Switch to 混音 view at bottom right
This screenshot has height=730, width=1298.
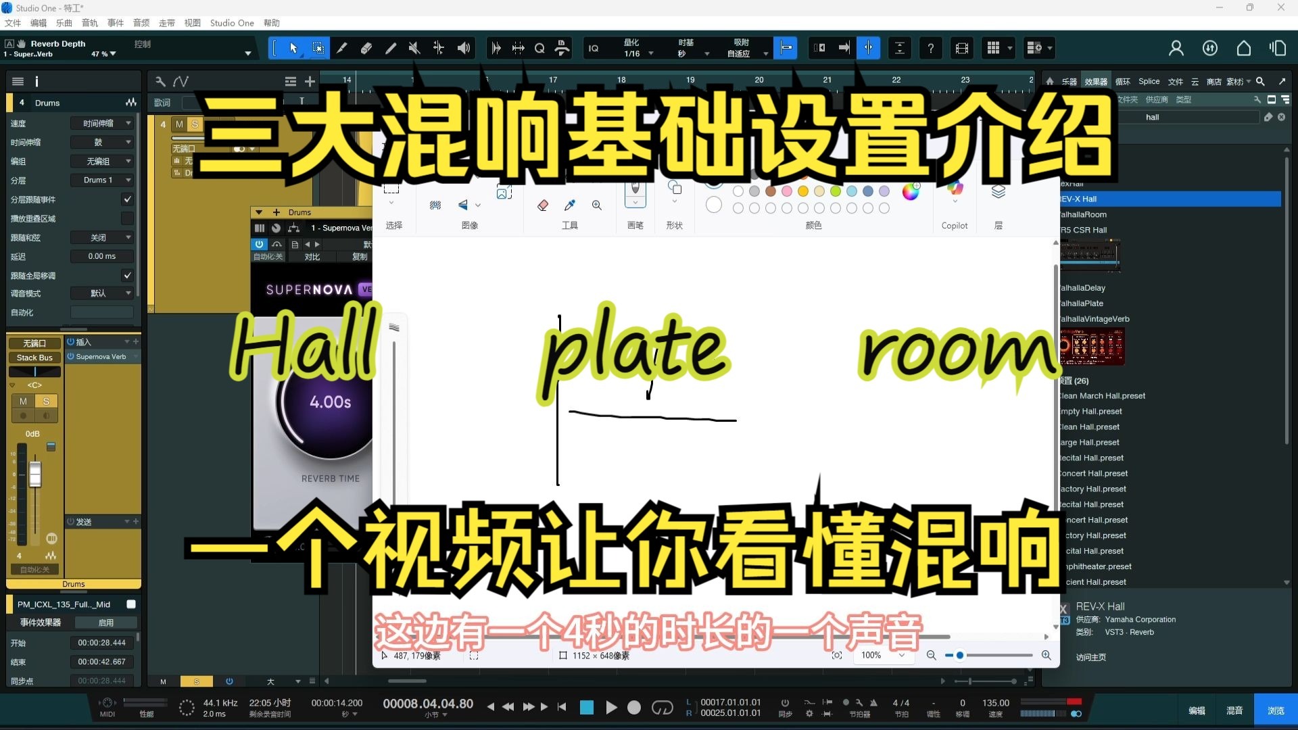pyautogui.click(x=1234, y=710)
